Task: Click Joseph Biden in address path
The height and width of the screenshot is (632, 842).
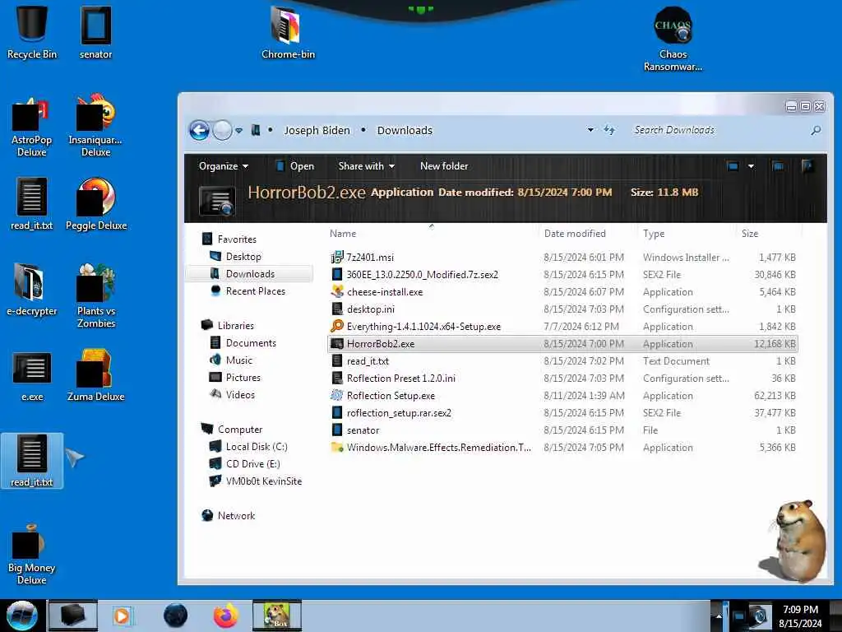Action: [x=317, y=130]
